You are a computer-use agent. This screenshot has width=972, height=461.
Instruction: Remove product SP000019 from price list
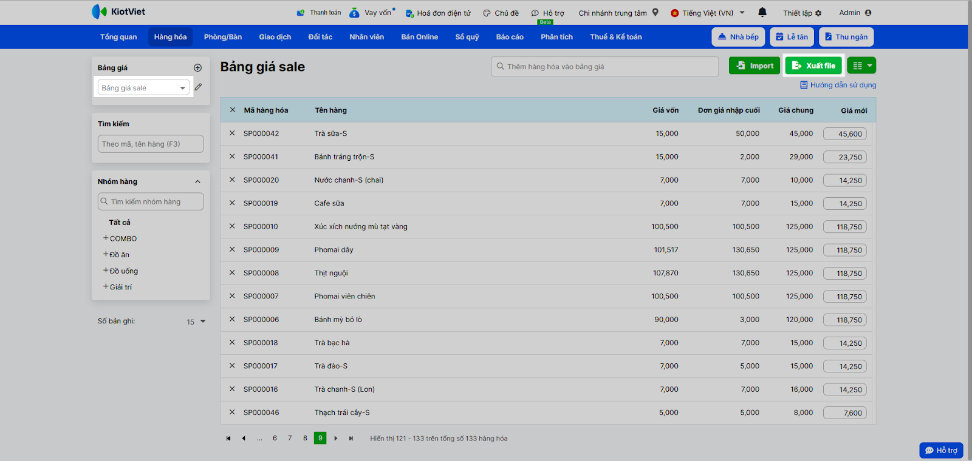tap(232, 203)
